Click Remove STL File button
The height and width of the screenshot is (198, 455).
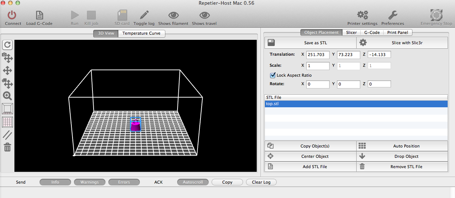402,167
